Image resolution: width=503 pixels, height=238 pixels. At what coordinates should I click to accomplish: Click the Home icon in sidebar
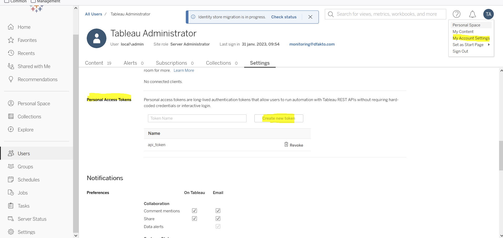(x=11, y=27)
